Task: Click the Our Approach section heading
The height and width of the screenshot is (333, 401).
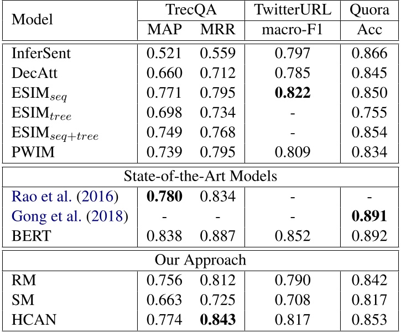Action: click(200, 259)
